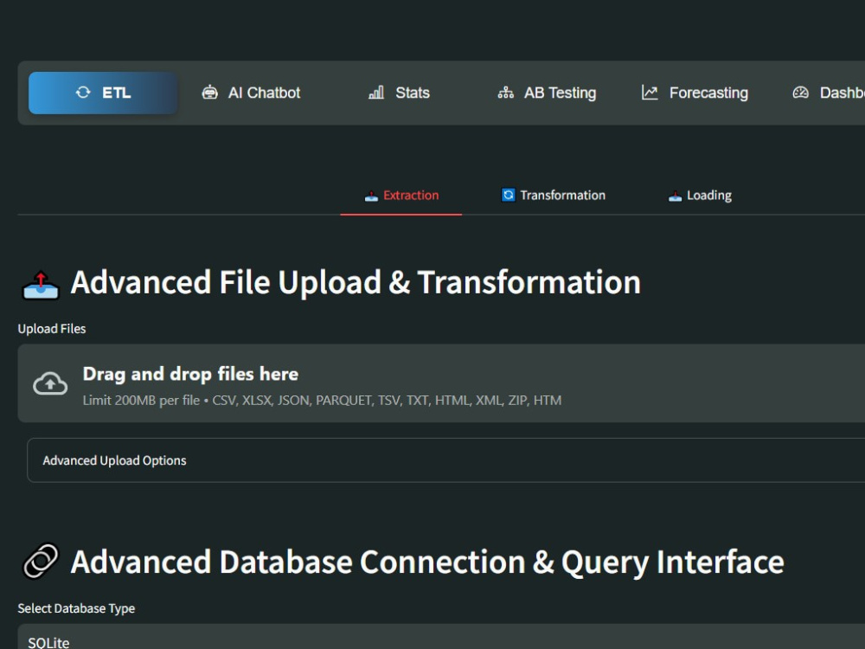The image size is (865, 649).
Task: Switch to the Transformation sub-tab
Action: [553, 196]
